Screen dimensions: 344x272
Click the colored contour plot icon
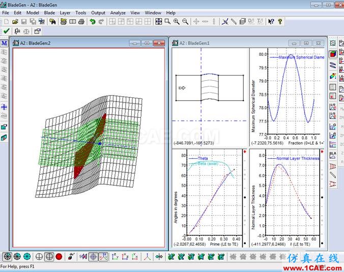point(333,76)
